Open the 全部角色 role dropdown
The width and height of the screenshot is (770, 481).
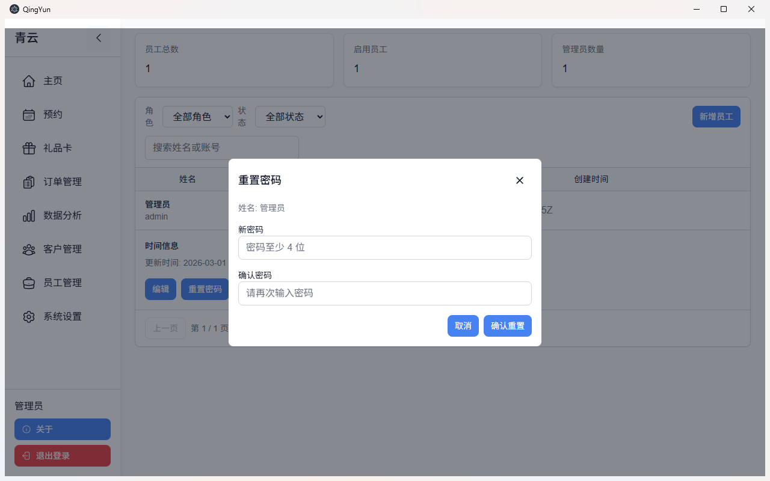coord(197,117)
